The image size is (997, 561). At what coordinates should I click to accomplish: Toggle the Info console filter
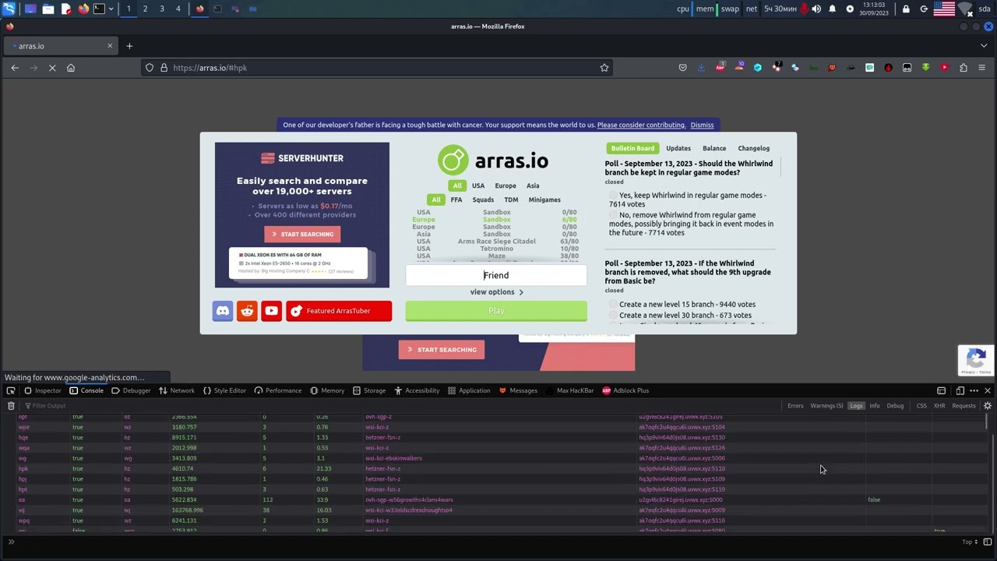pos(875,406)
